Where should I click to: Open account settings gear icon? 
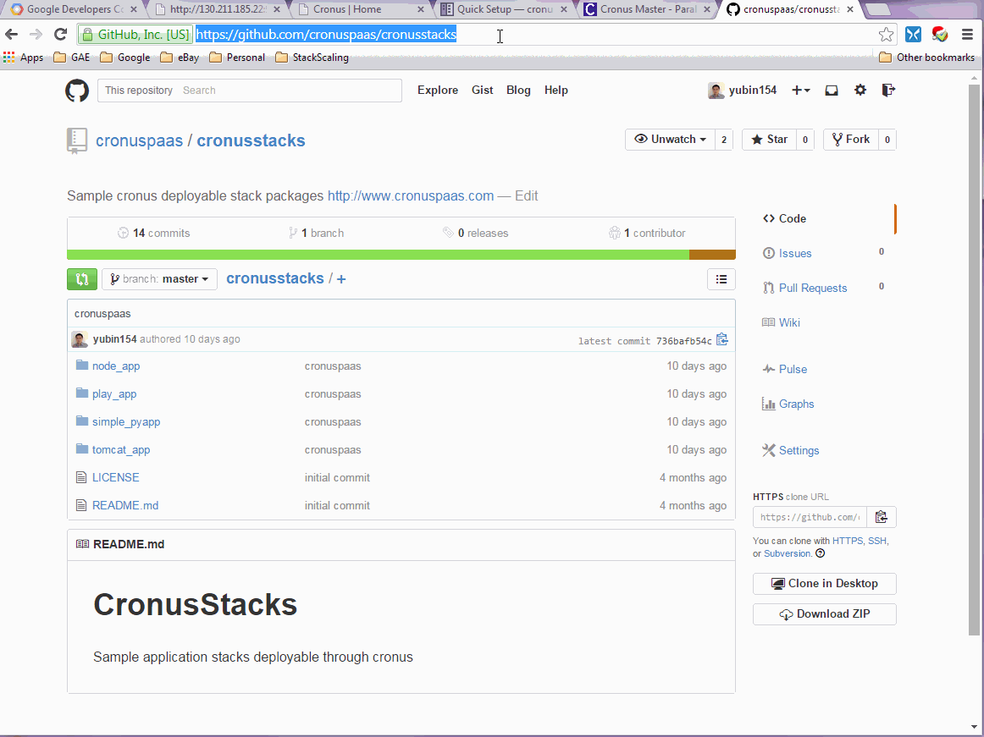click(860, 91)
